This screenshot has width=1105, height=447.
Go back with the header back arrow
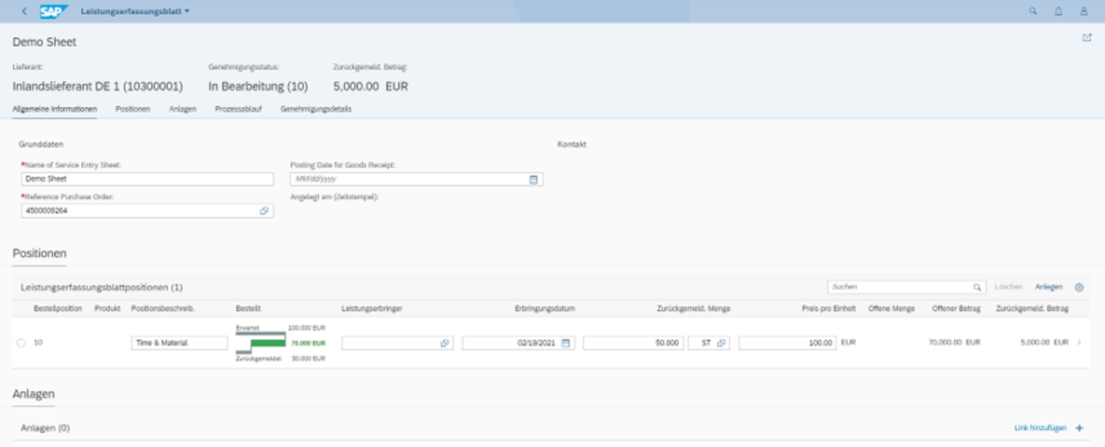(x=25, y=11)
